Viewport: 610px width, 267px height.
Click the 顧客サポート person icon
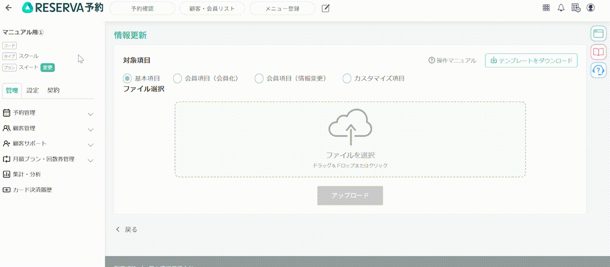7,144
